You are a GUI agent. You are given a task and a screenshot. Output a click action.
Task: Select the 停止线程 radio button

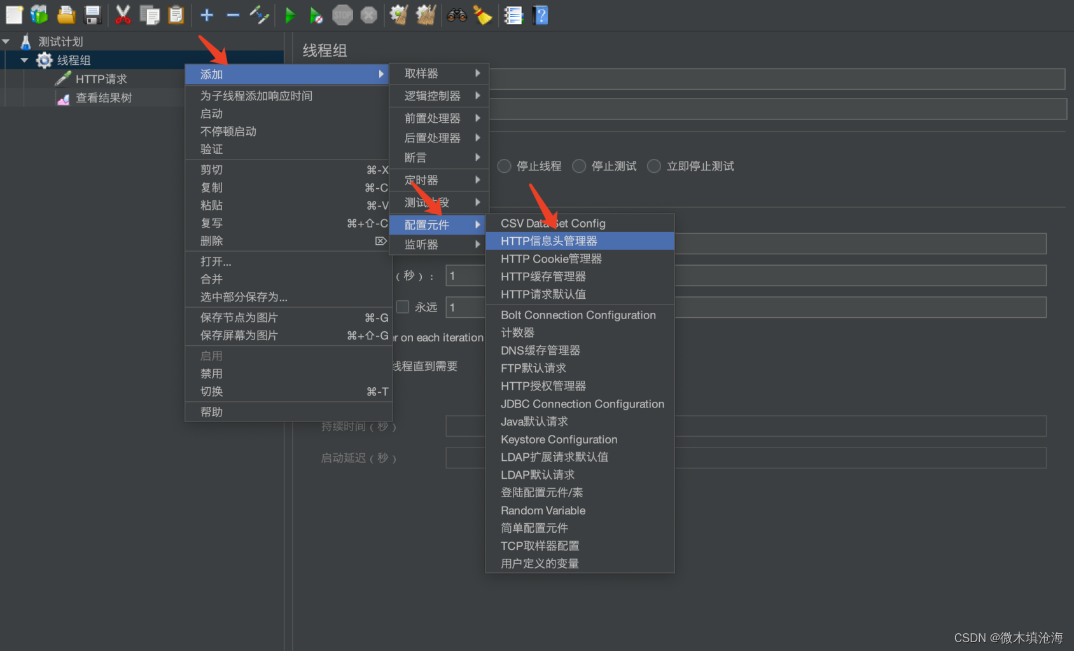[505, 167]
